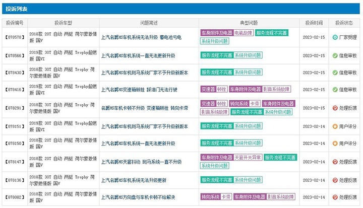The height and width of the screenshot is (208, 363).
Task: Click the 服务流程不完善 tag in row 878151
Action: (x=217, y=126)
